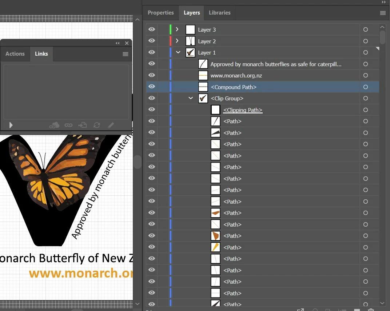Click canvas vertical scrollbar down arrow

point(137,304)
